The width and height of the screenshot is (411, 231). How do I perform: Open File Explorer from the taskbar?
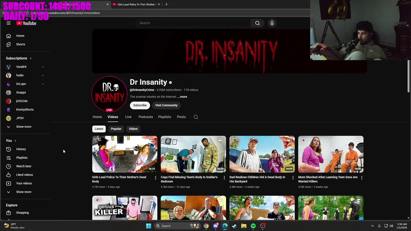[x=244, y=226]
